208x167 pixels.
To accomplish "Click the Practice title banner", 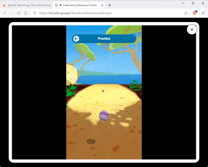I will pyautogui.click(x=104, y=39).
